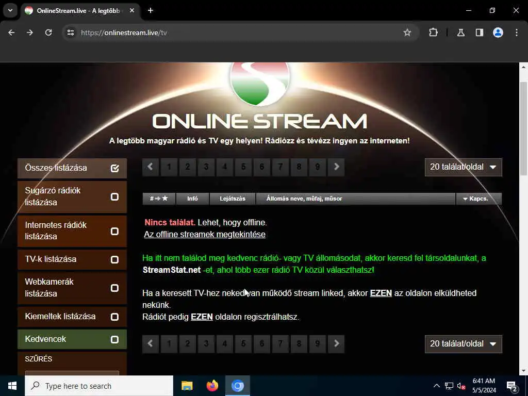Open bottom 20 találat/oldal dropdown
The height and width of the screenshot is (396, 528).
(464, 344)
